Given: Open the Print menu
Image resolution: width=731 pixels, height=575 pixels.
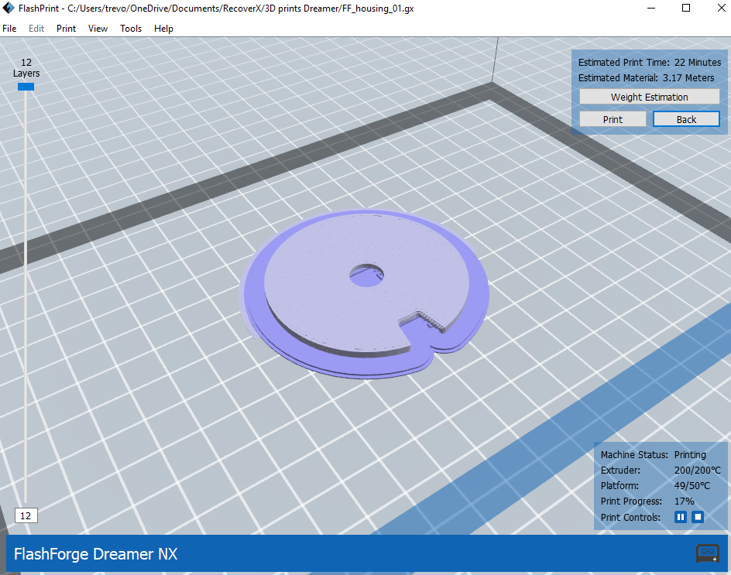Looking at the screenshot, I should click(66, 29).
